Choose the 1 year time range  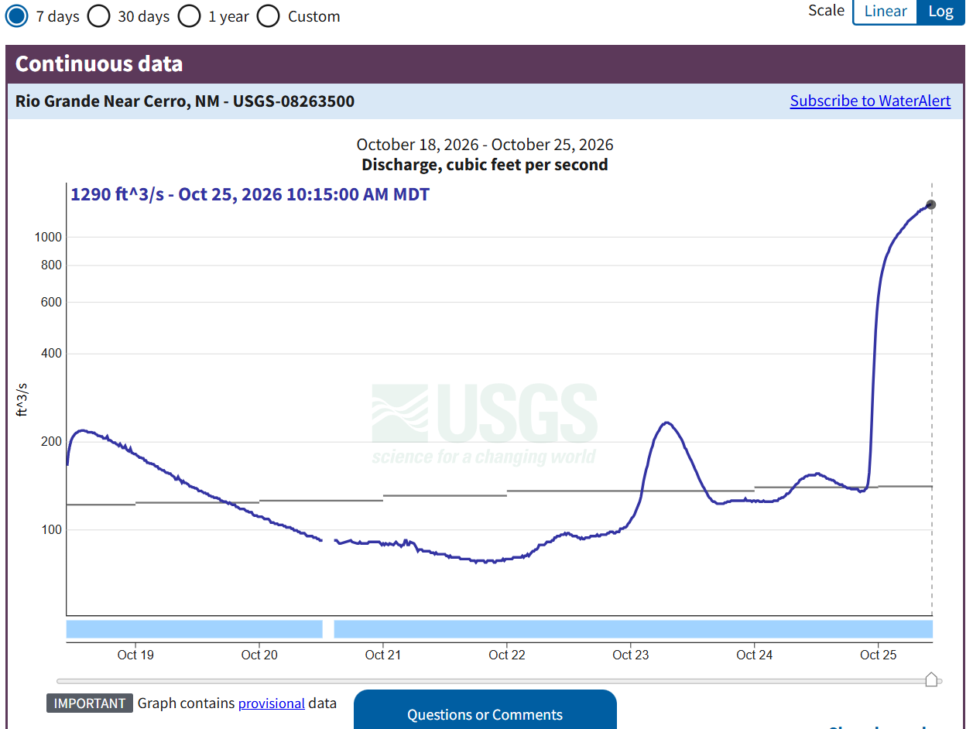pyautogui.click(x=189, y=15)
